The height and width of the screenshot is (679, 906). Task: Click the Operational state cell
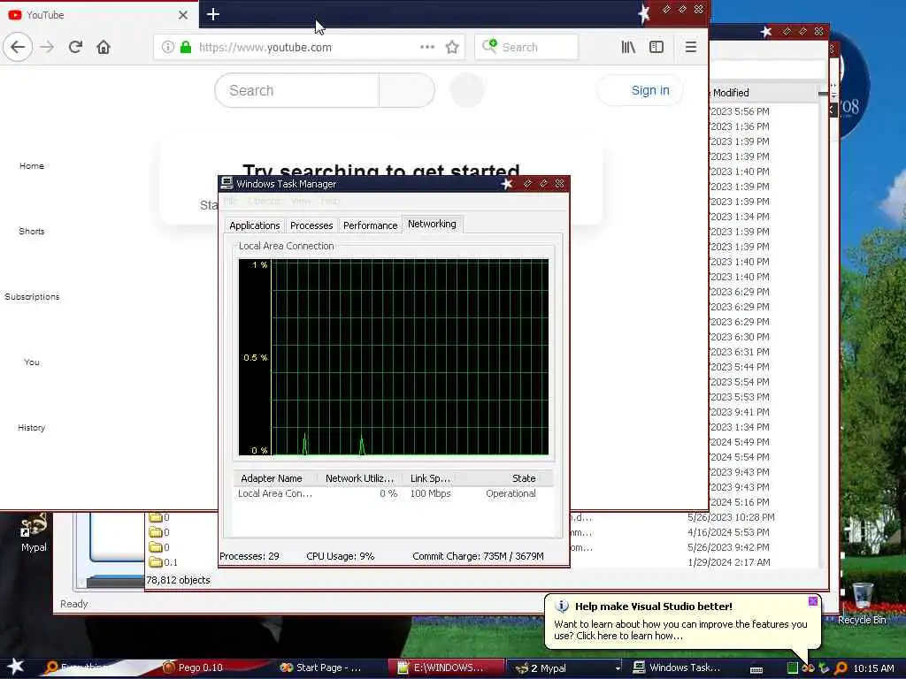coord(511,493)
